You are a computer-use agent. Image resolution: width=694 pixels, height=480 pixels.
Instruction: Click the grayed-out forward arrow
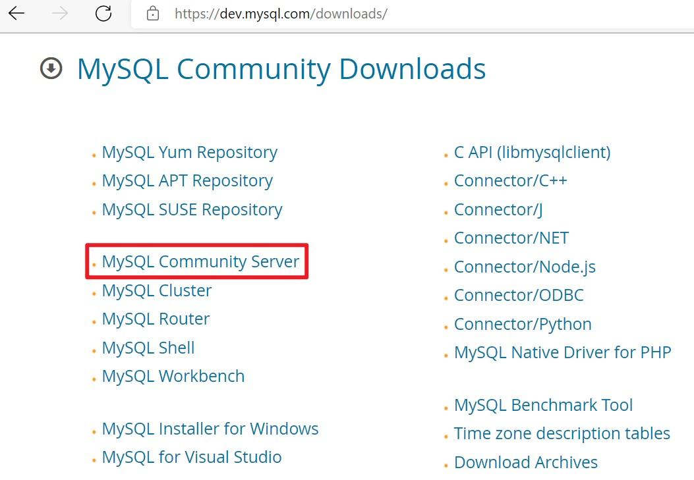coord(60,13)
